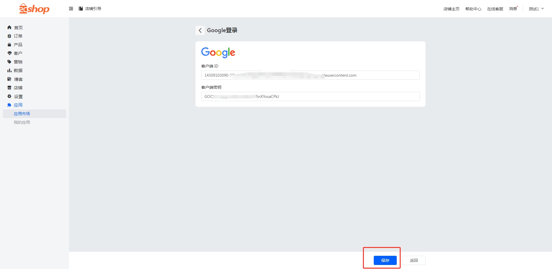Click the 2cshop logo
Viewport: 552px width, 269px height.
pyautogui.click(x=34, y=9)
